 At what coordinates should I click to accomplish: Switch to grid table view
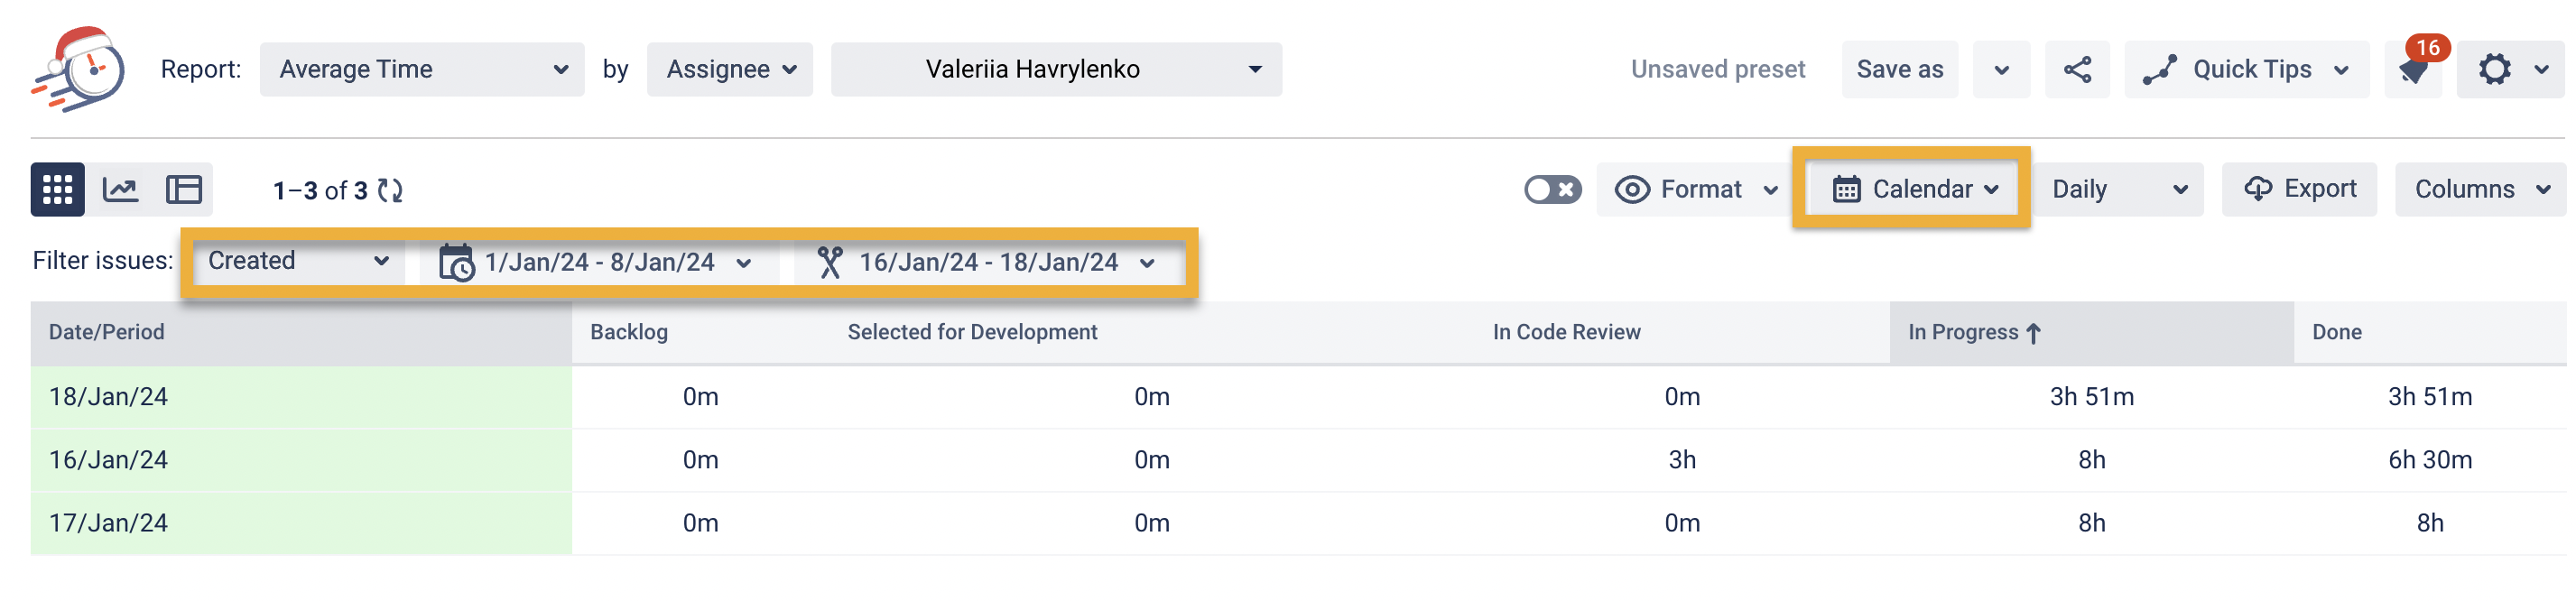[57, 189]
